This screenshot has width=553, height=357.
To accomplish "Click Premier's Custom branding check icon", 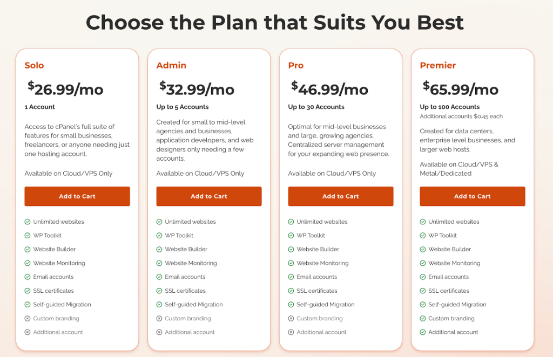I will click(x=423, y=319).
